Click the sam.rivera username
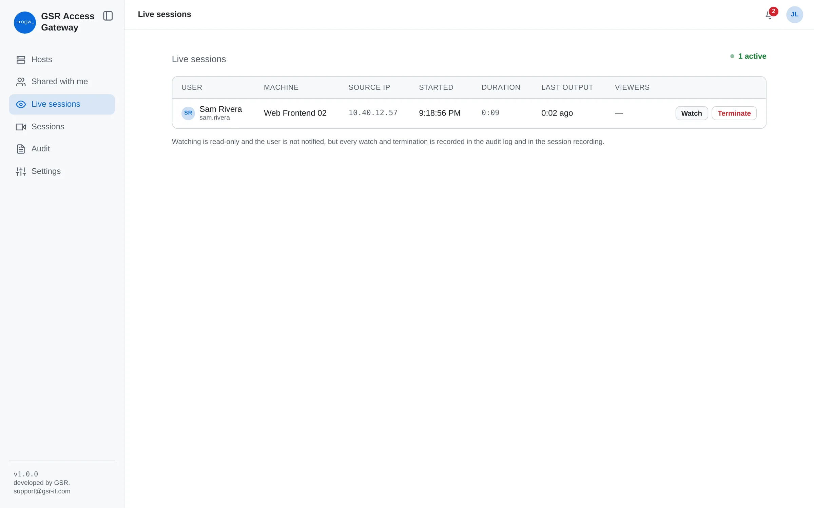The image size is (814, 508). pos(215,118)
